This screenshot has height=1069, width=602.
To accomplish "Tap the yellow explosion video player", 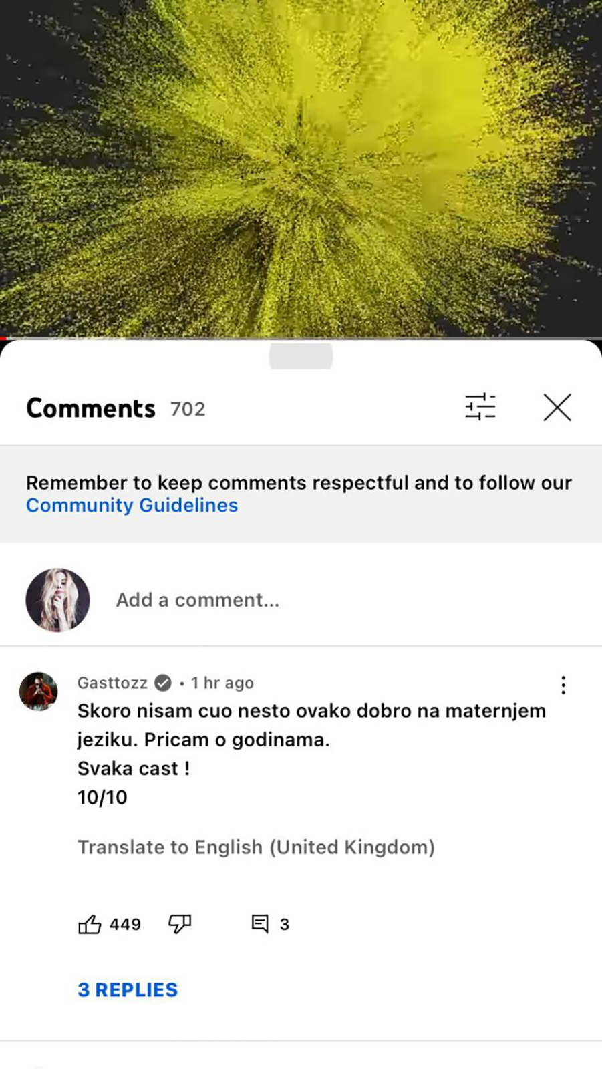I will pyautogui.click(x=301, y=168).
